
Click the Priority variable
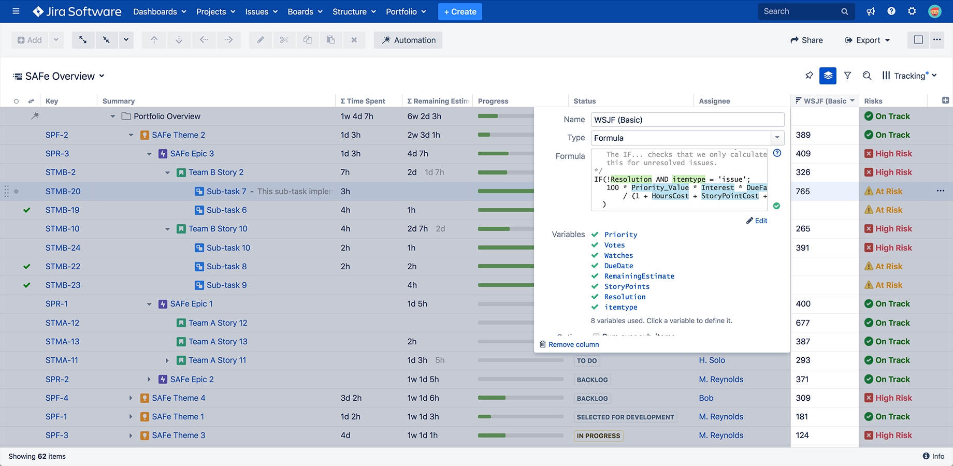[620, 235]
